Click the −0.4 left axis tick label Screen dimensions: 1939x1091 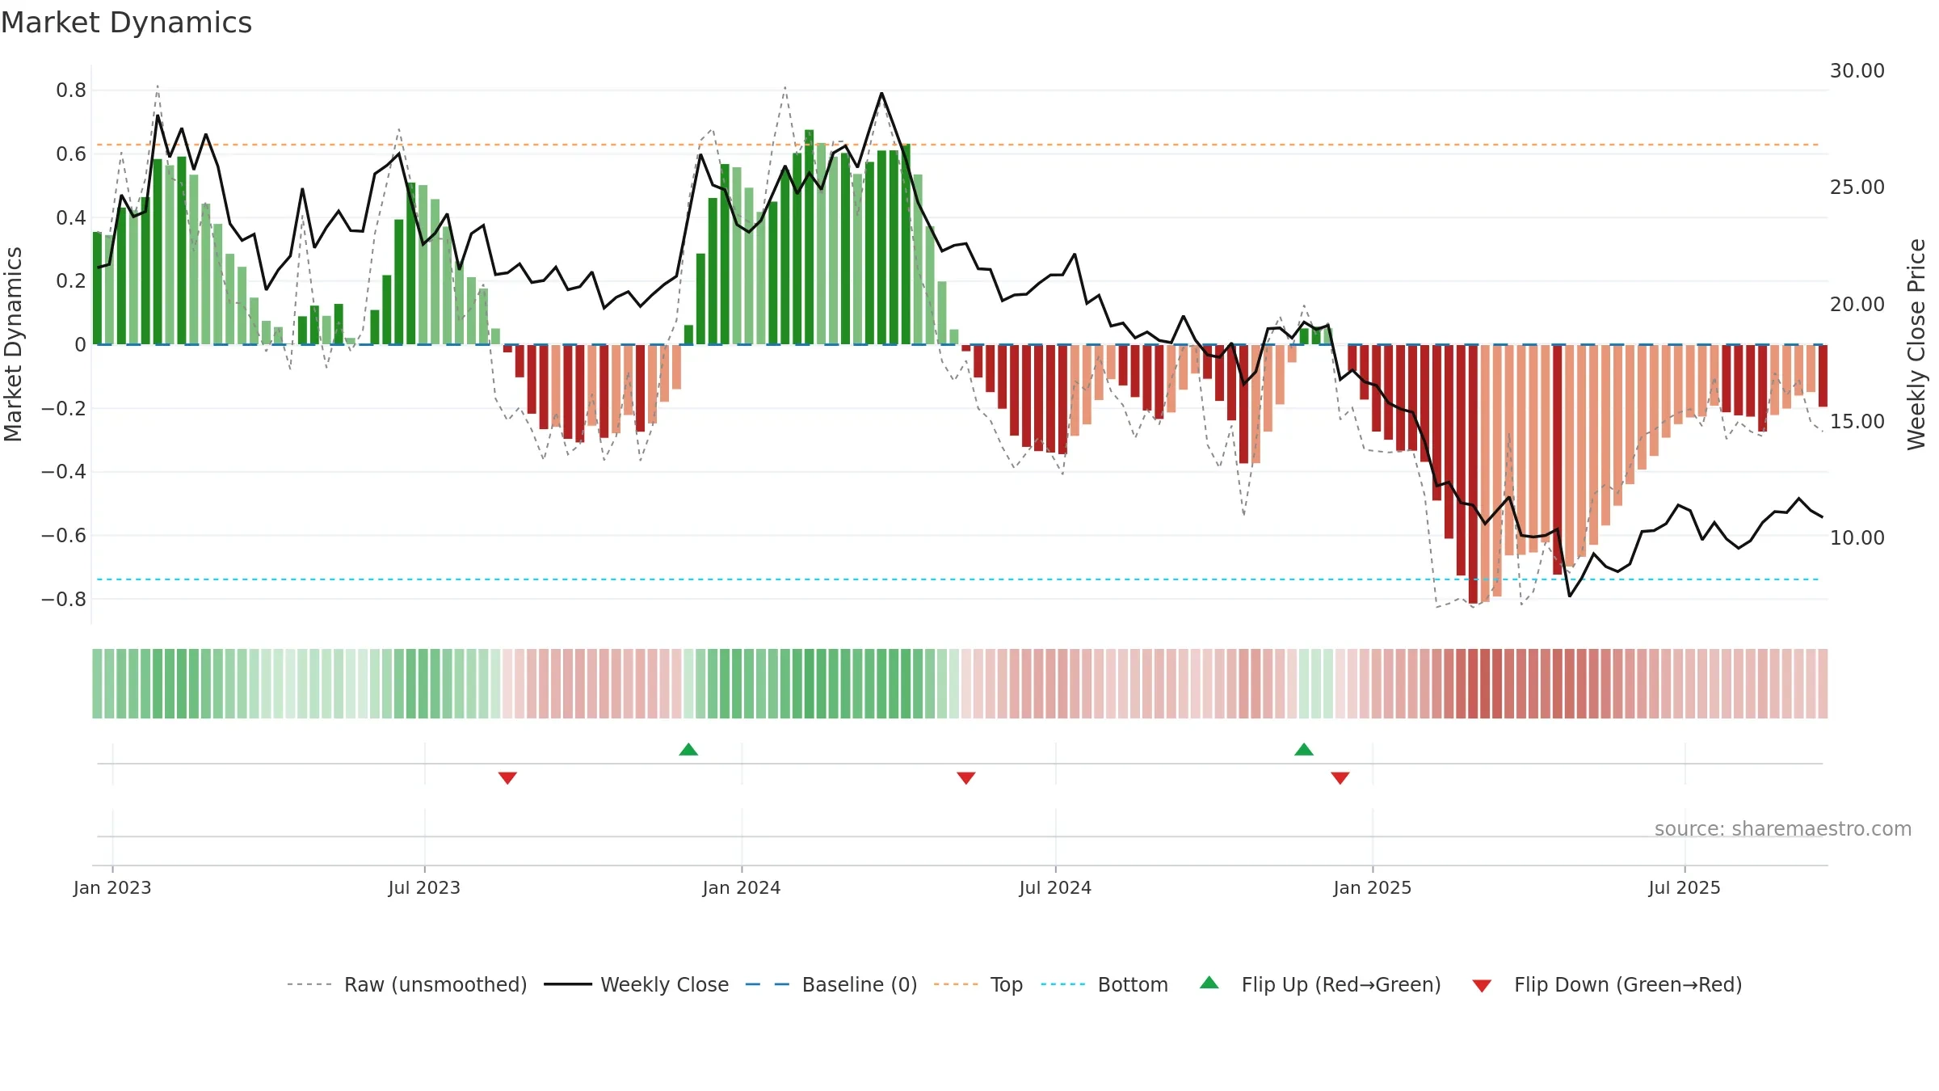point(64,472)
